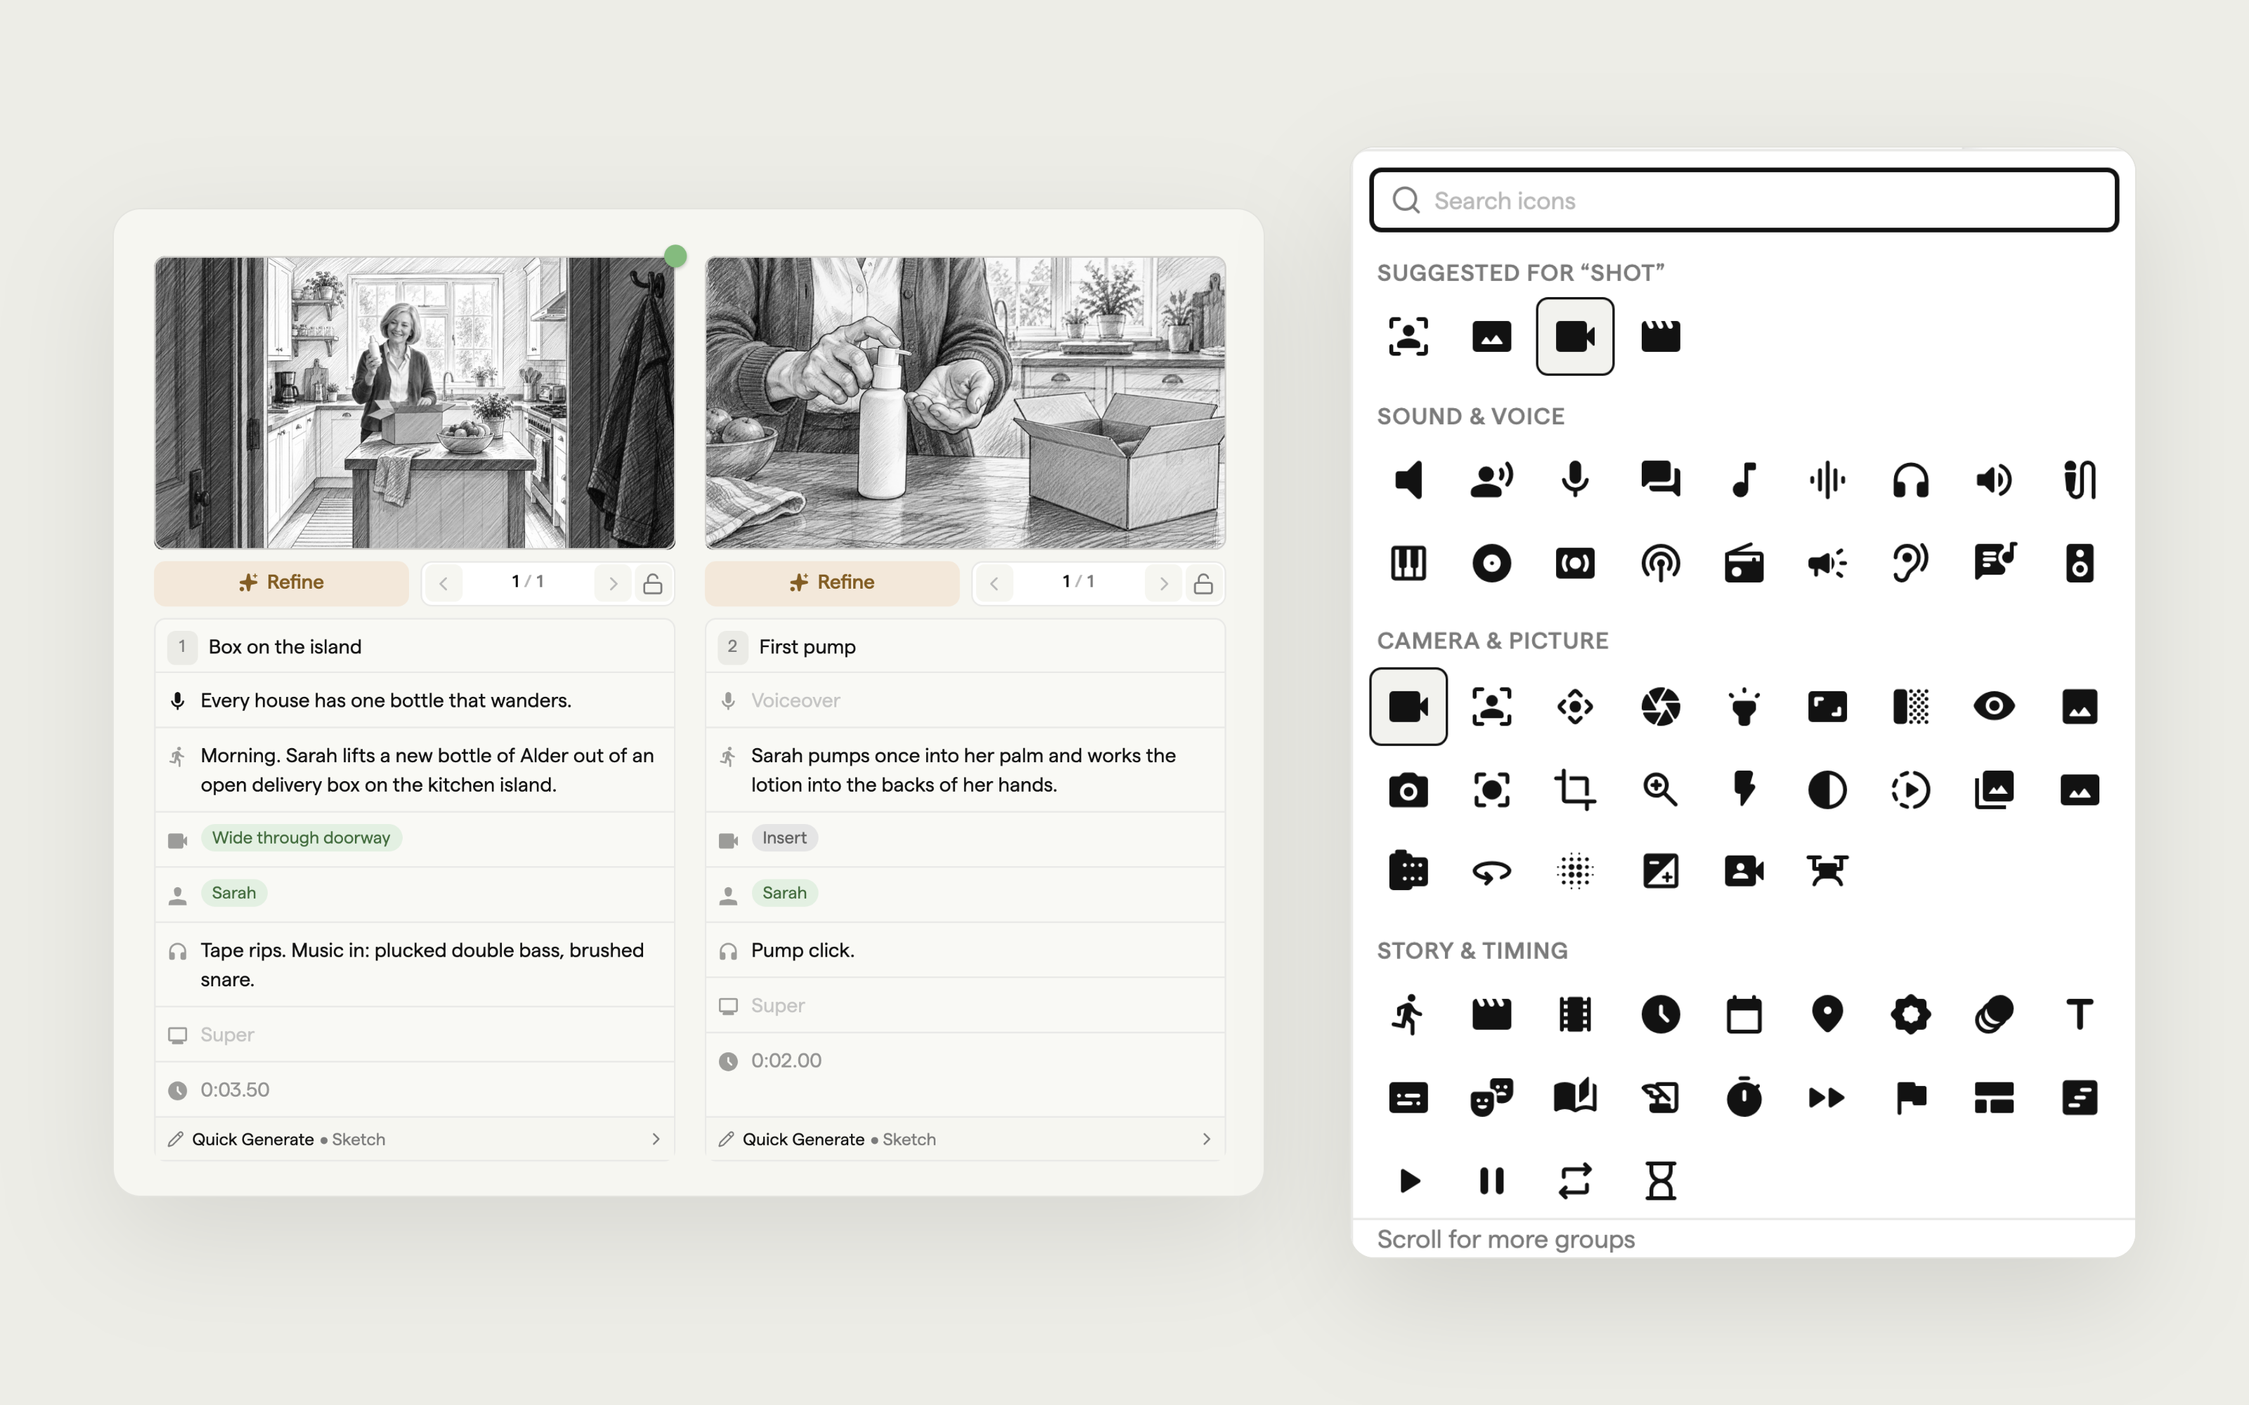Pick the hourglass icon
2249x1405 pixels.
click(1660, 1181)
